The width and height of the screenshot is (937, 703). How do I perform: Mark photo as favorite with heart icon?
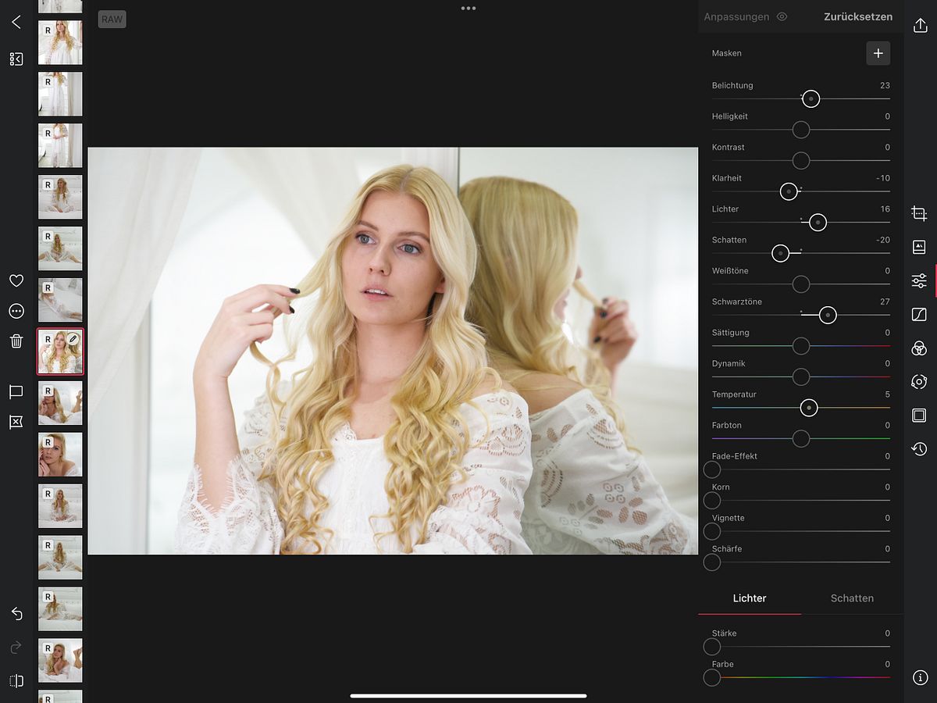click(x=16, y=280)
